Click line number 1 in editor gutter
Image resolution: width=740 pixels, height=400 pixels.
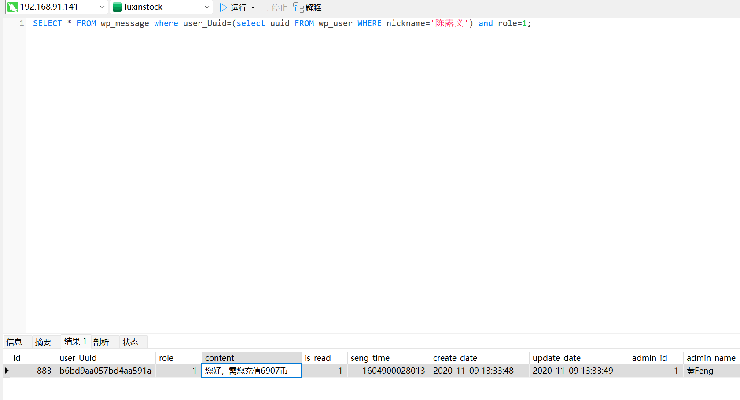pyautogui.click(x=22, y=23)
